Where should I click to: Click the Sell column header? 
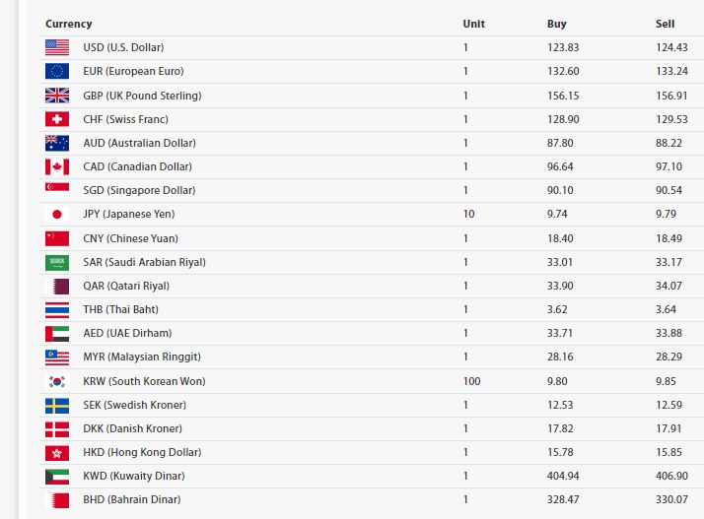[x=665, y=24]
